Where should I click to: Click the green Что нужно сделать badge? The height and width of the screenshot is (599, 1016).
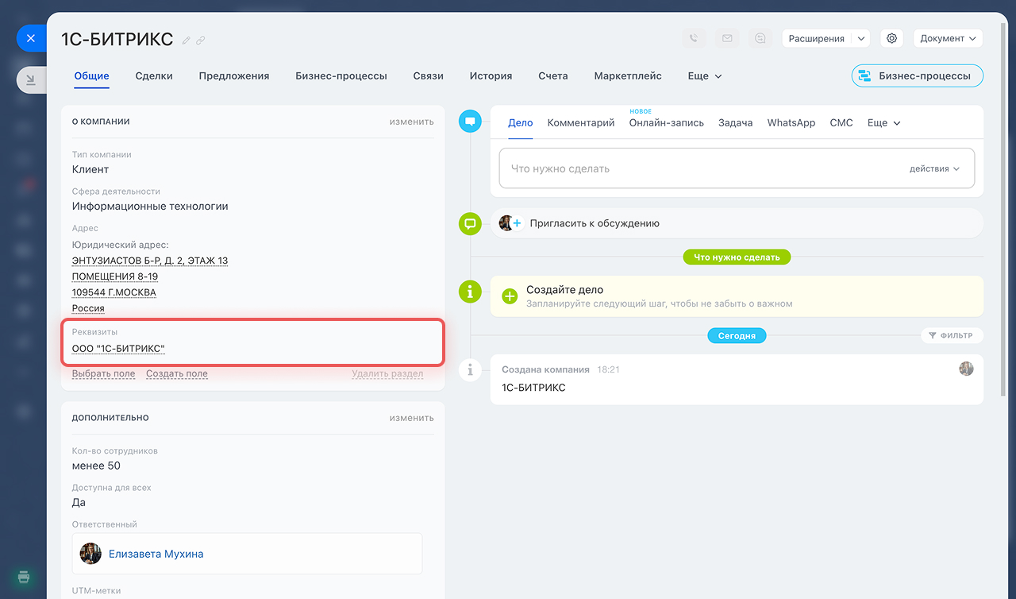point(737,257)
